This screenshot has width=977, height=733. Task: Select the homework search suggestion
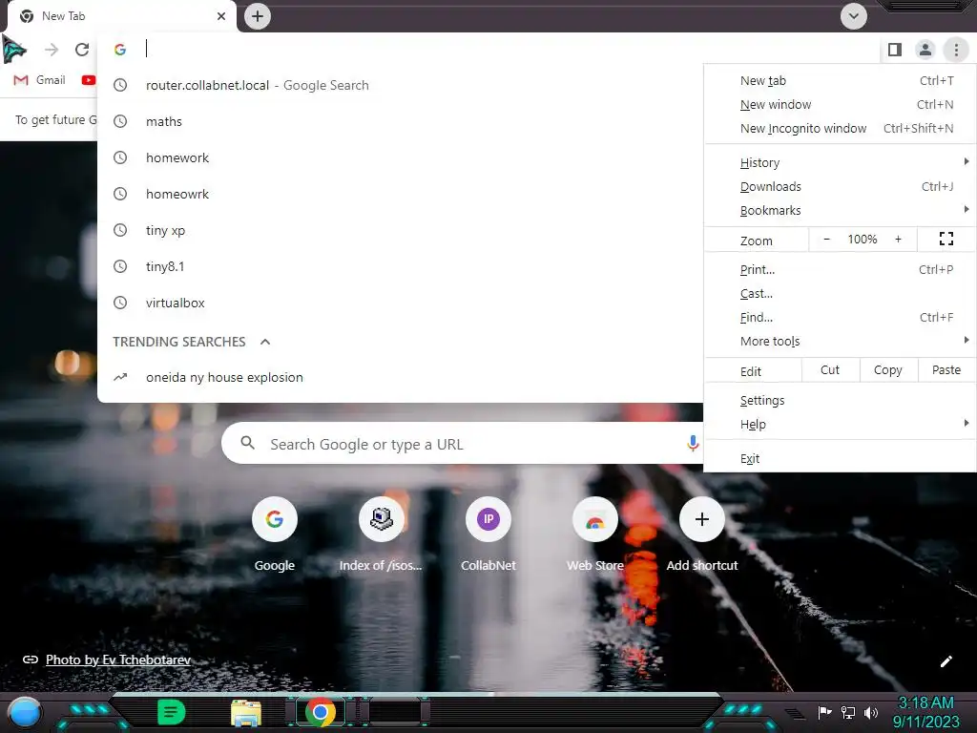(x=400, y=157)
